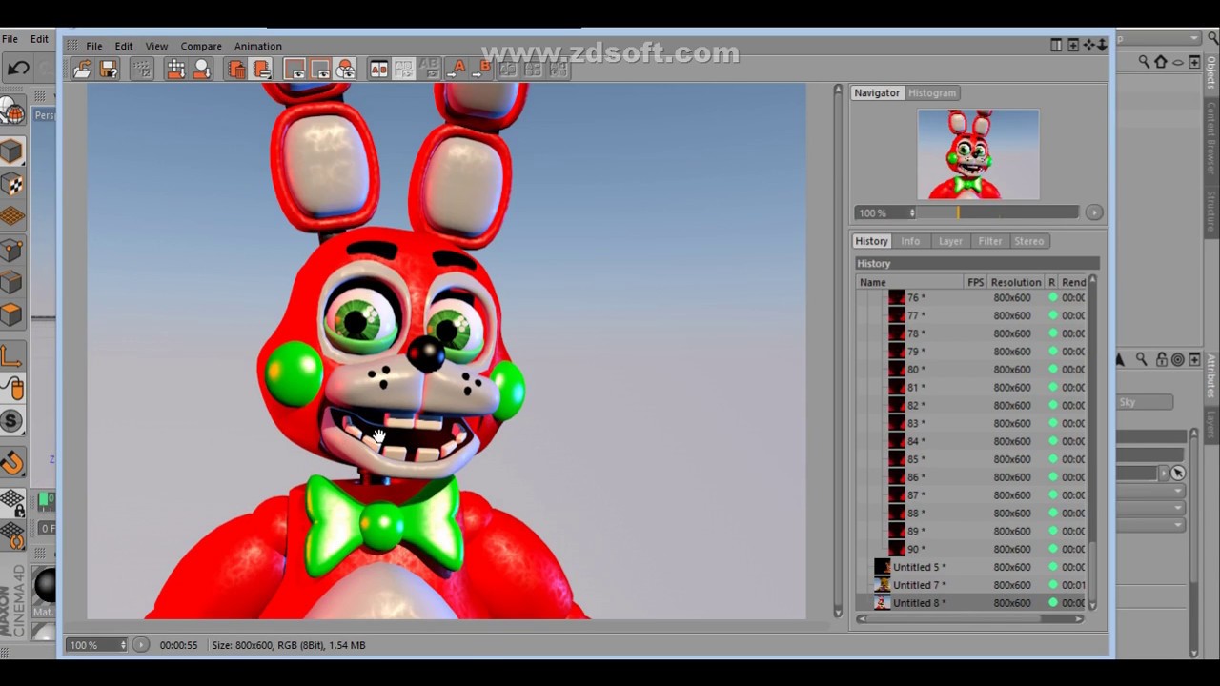Screen dimensions: 1220x686
Task: Click the Tweak mouse icon in sidebar
Action: click(x=11, y=388)
